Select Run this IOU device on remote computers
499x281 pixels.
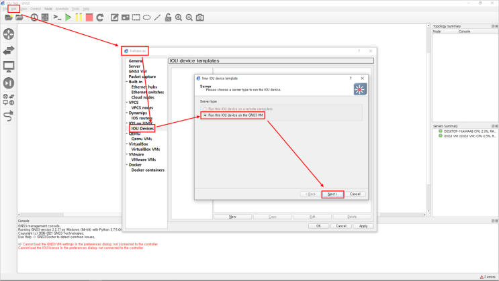click(238, 109)
